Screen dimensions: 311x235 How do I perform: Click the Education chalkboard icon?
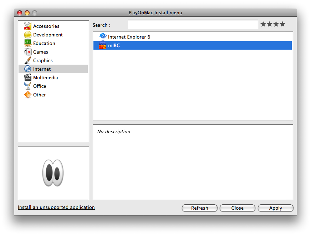coord(27,43)
